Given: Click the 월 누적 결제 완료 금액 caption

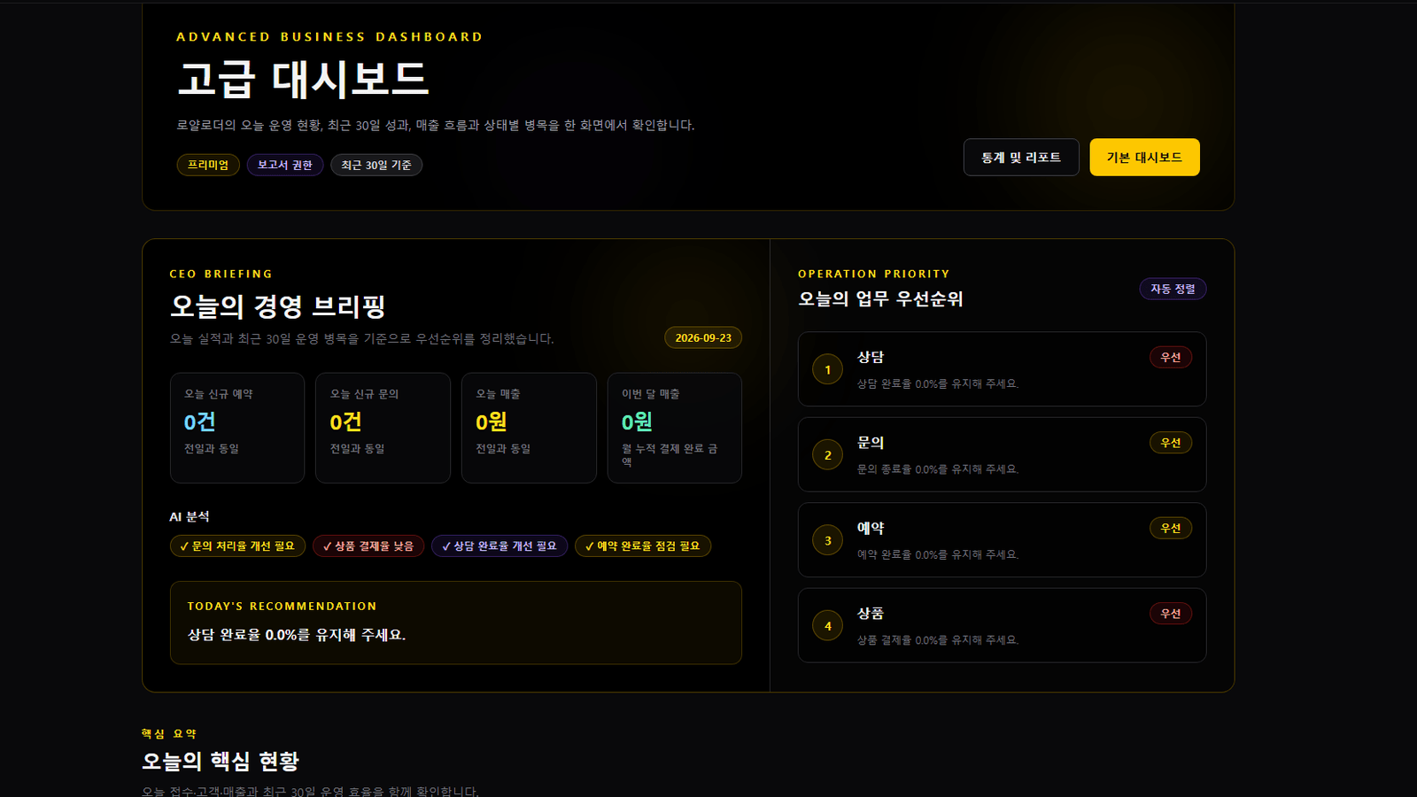Looking at the screenshot, I should click(670, 455).
